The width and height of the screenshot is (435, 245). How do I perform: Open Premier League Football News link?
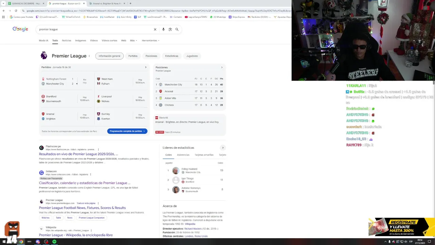(82, 208)
